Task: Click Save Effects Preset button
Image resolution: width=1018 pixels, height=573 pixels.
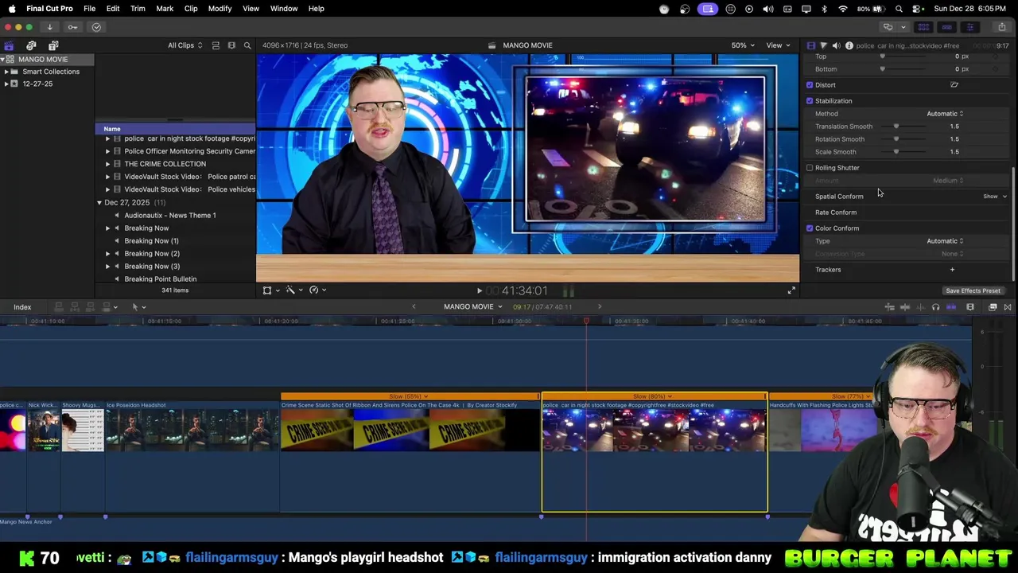Action: click(973, 290)
